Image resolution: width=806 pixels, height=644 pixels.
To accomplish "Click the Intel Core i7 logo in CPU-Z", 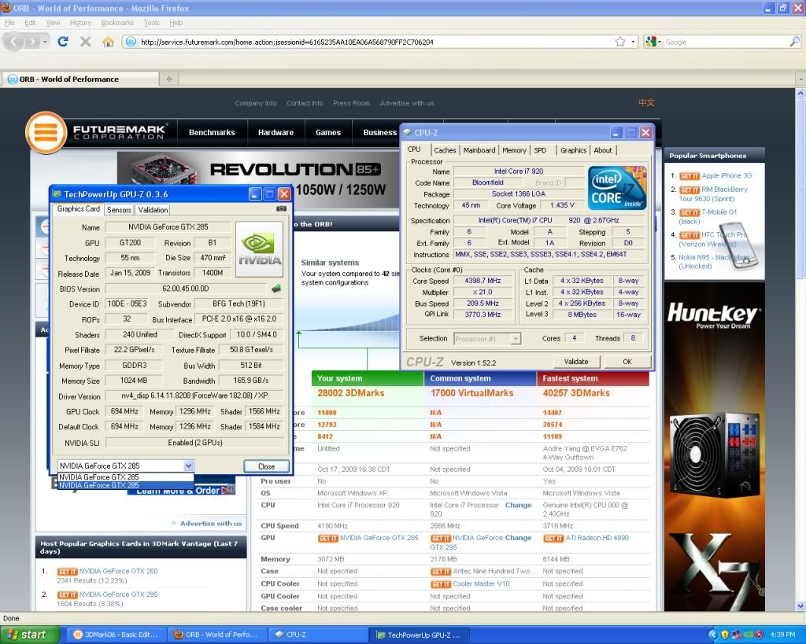I will pyautogui.click(x=617, y=187).
